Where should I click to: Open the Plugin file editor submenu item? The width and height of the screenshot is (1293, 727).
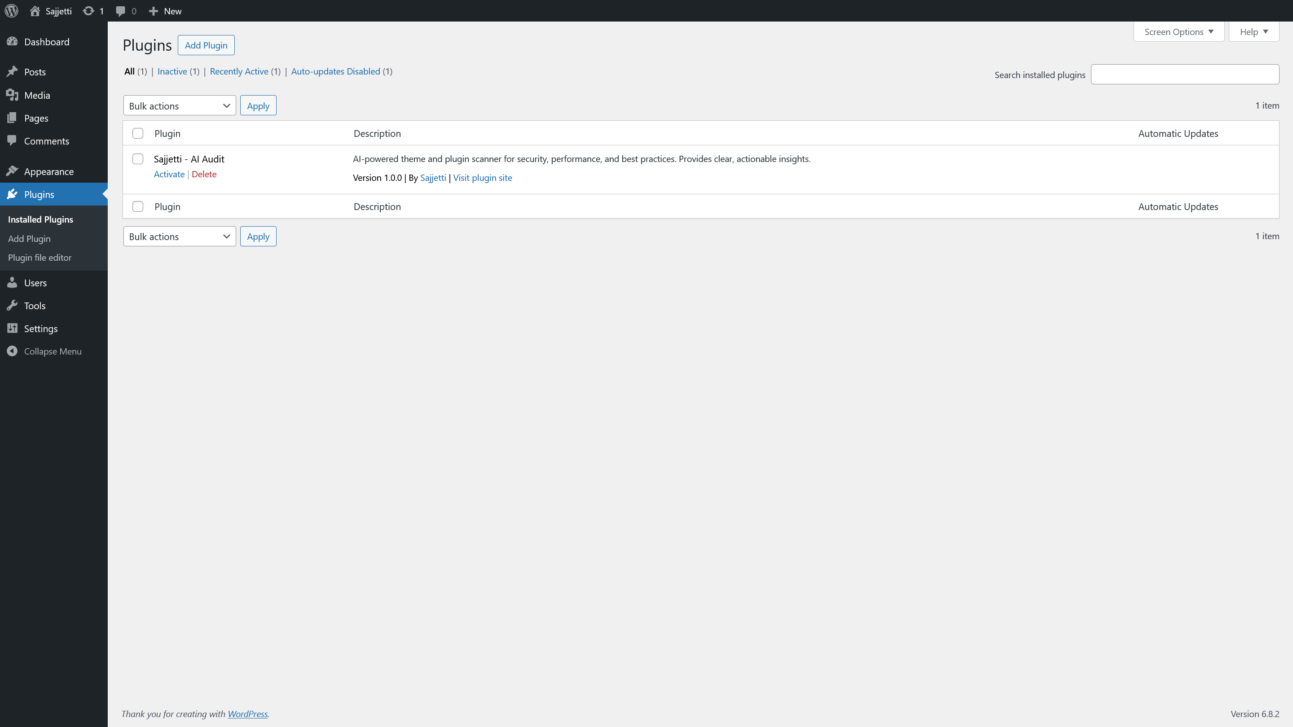tap(40, 258)
